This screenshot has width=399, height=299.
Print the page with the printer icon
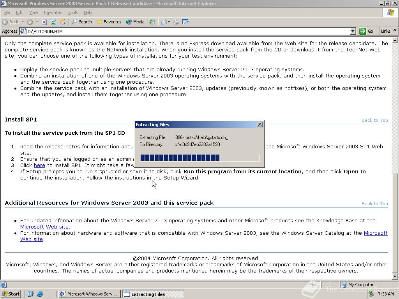point(176,22)
